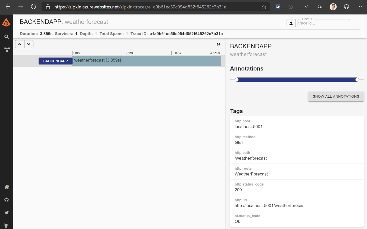This screenshot has width=367, height=229.
Task: Click the right annotation slider marker
Action: coord(357,80)
